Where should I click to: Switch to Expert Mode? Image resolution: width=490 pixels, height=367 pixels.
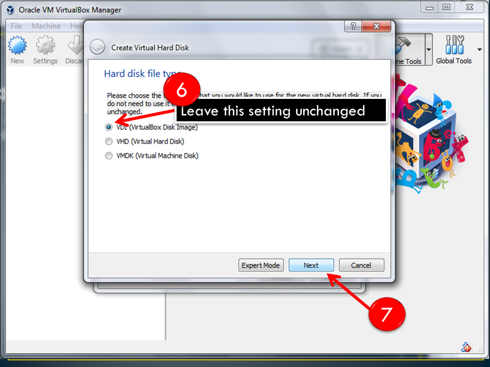[261, 265]
